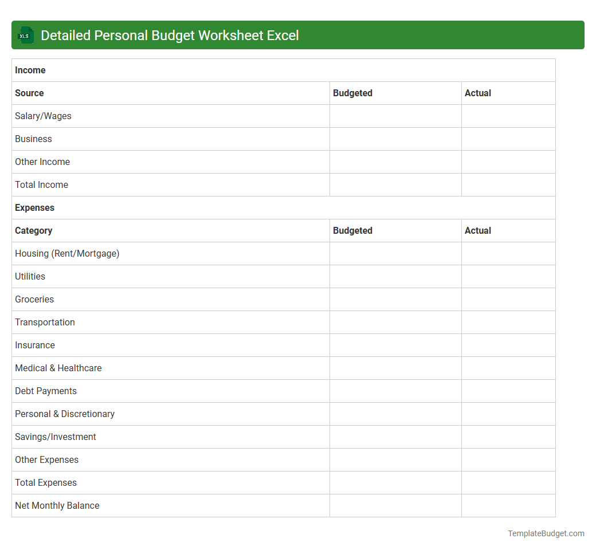The height and width of the screenshot is (550, 596).
Task: Click the Total Expenses cell
Action: 45,482
